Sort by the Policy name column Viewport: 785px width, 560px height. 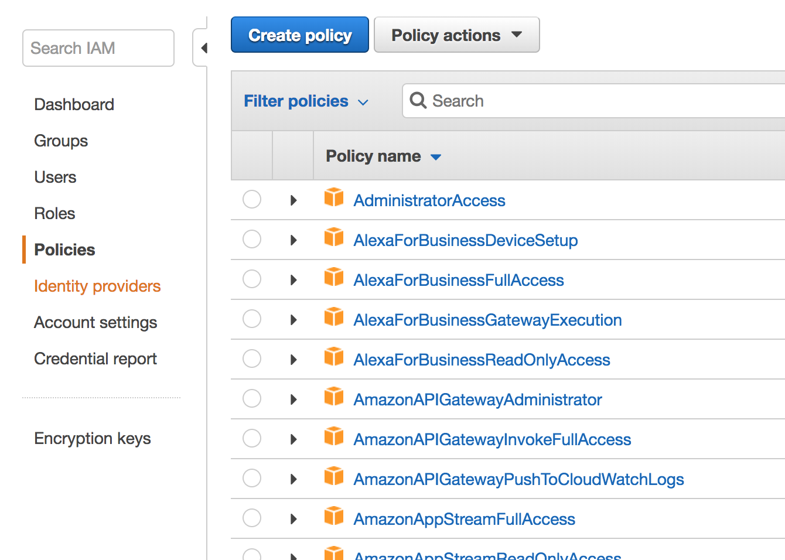(x=383, y=156)
